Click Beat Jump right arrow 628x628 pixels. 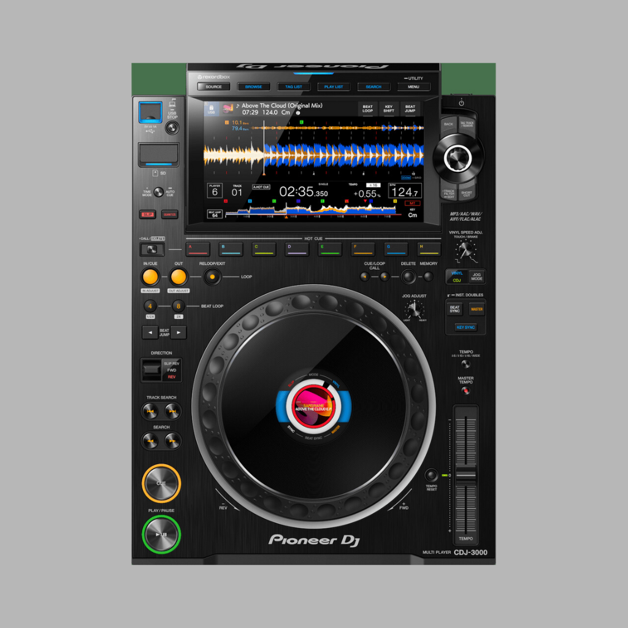pos(178,332)
